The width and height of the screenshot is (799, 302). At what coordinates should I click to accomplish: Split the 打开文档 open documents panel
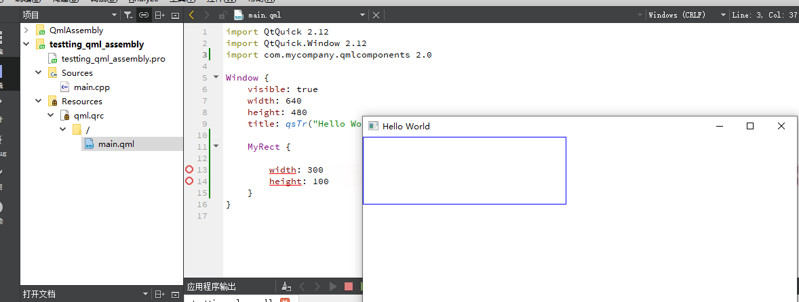coord(159,294)
